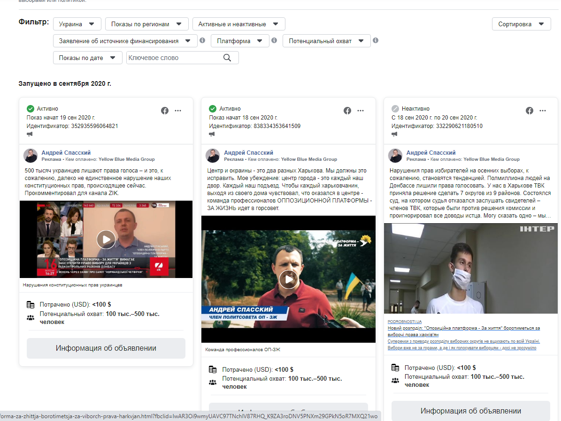Viewport: 561px width, 421px height.
Task: Click Facebook platform icon on second ad card
Action: click(347, 111)
